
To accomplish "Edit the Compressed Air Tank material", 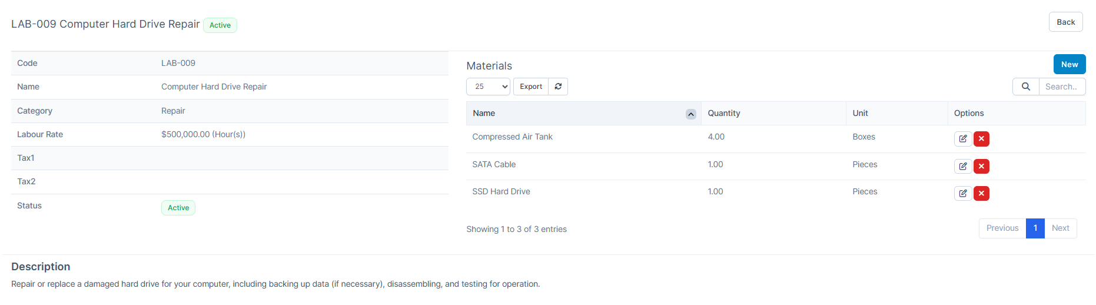I will click(962, 139).
